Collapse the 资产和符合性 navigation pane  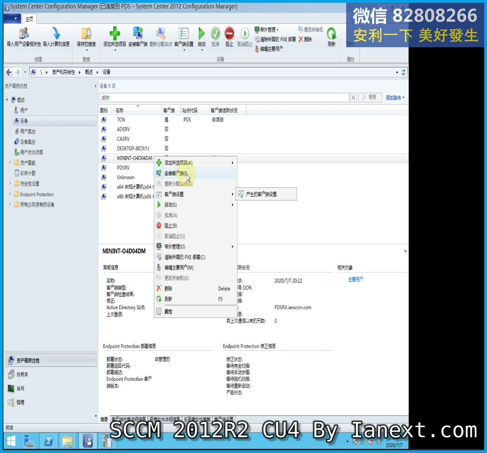click(x=95, y=86)
